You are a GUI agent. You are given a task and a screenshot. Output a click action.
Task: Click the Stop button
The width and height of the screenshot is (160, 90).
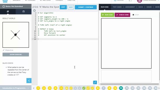point(135,15)
